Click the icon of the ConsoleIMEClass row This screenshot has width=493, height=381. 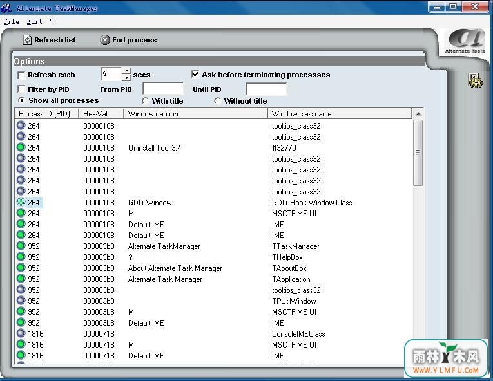21,333
